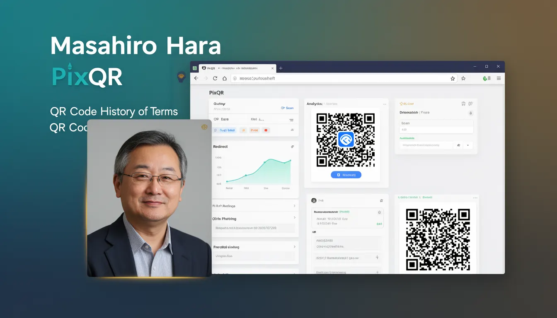Open the browser hamburger menu

(x=499, y=78)
